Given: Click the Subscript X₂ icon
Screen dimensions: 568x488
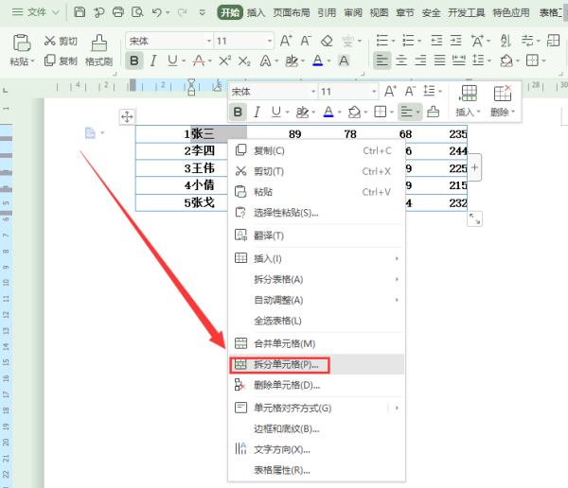Looking at the screenshot, I should [x=244, y=61].
